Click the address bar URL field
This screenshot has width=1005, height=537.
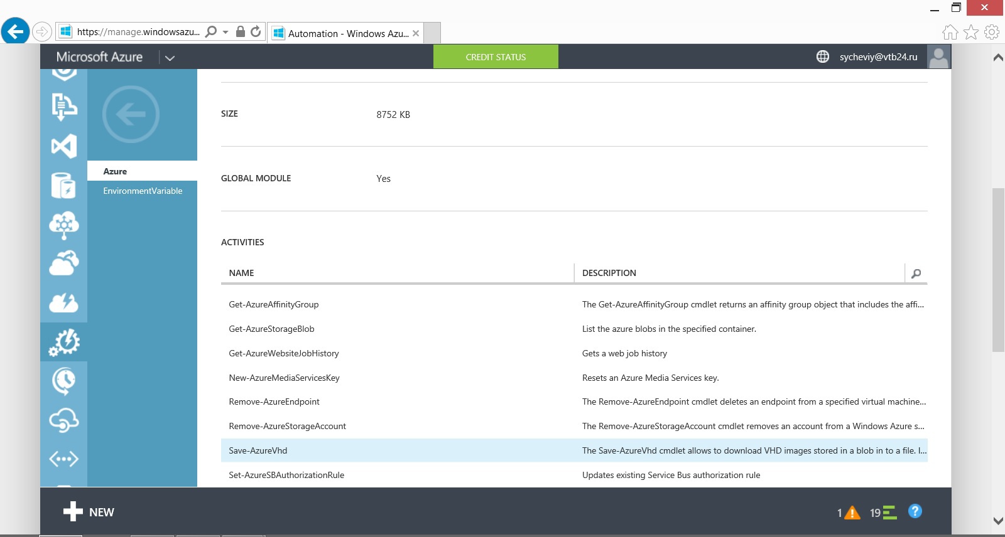click(x=138, y=31)
